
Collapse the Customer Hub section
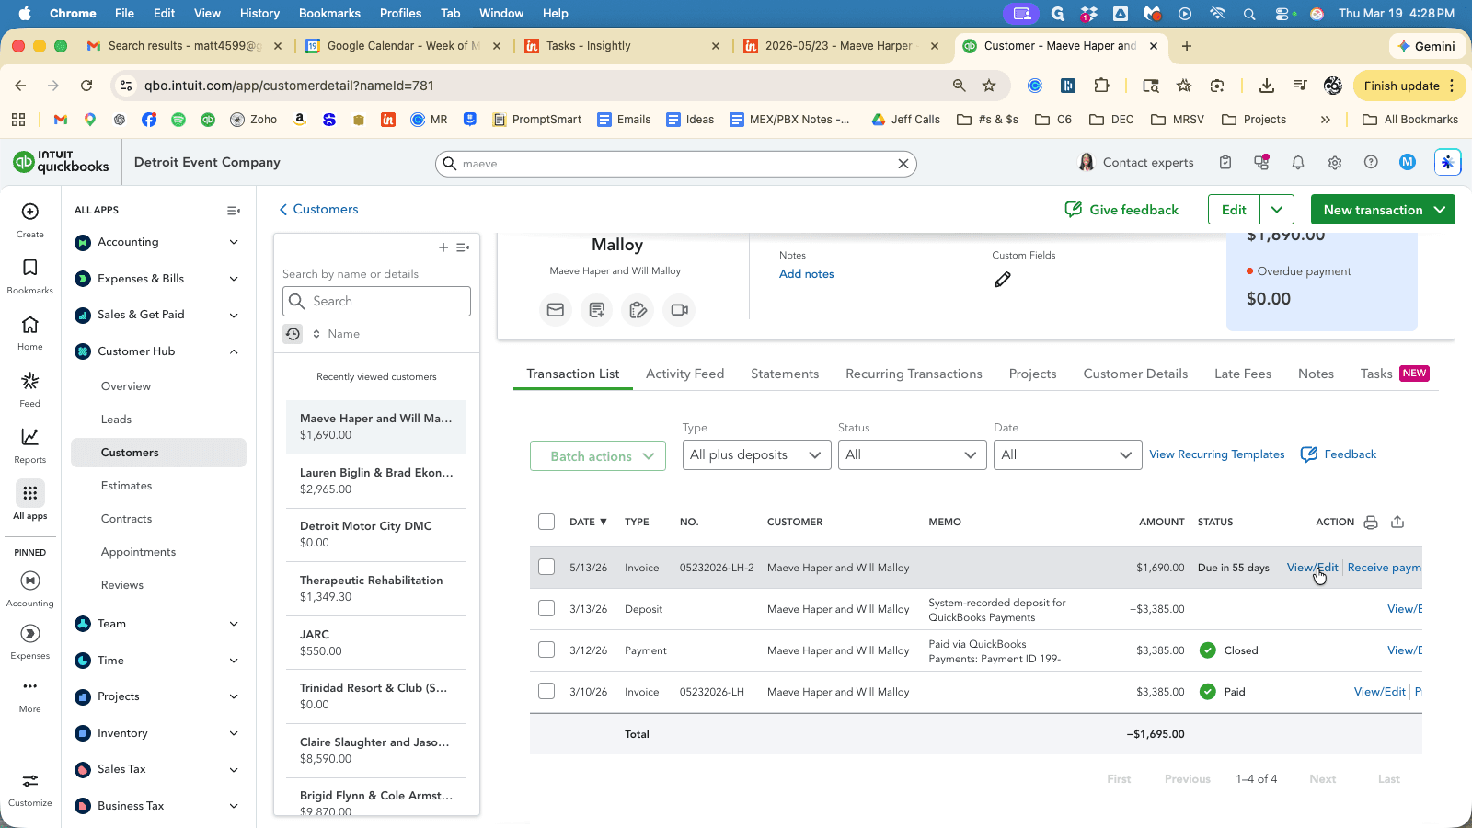[x=234, y=351]
